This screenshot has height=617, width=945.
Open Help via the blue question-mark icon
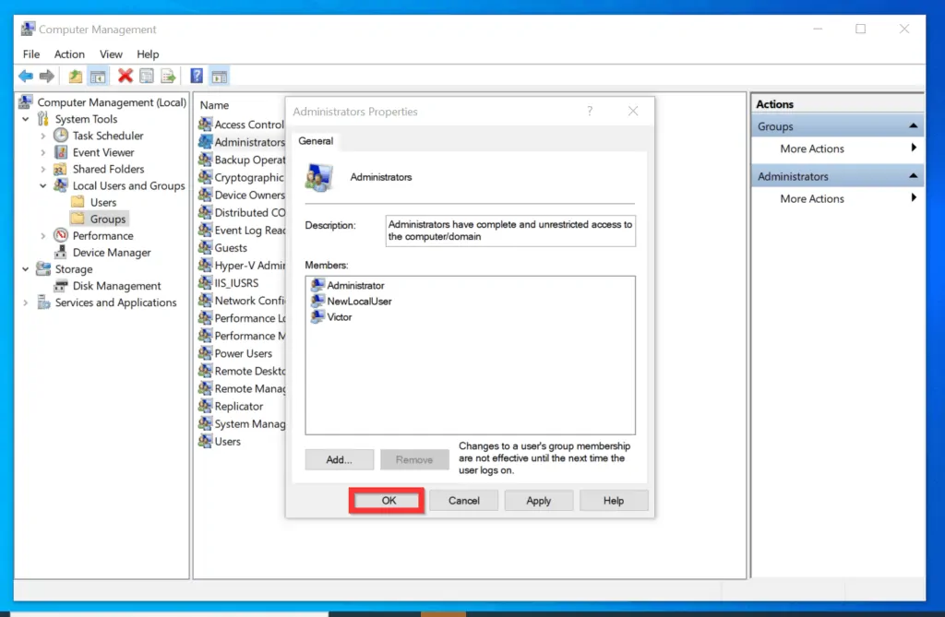(197, 76)
